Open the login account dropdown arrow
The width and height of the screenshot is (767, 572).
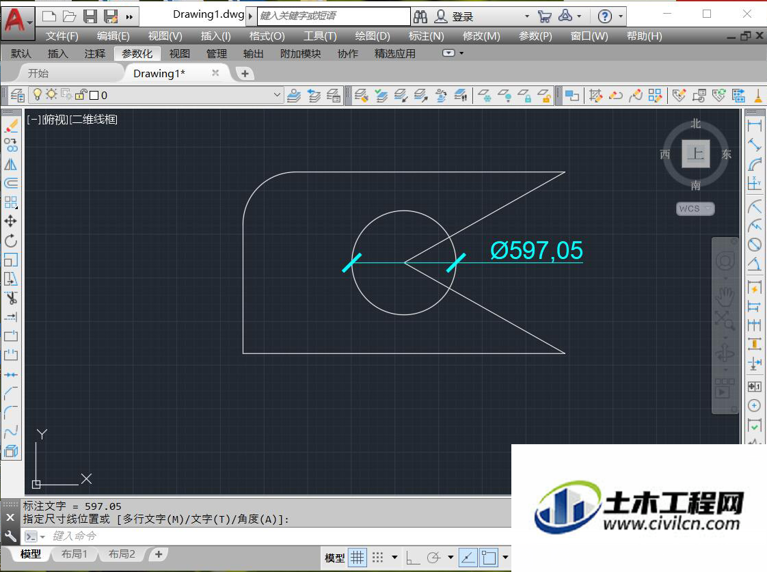click(527, 16)
